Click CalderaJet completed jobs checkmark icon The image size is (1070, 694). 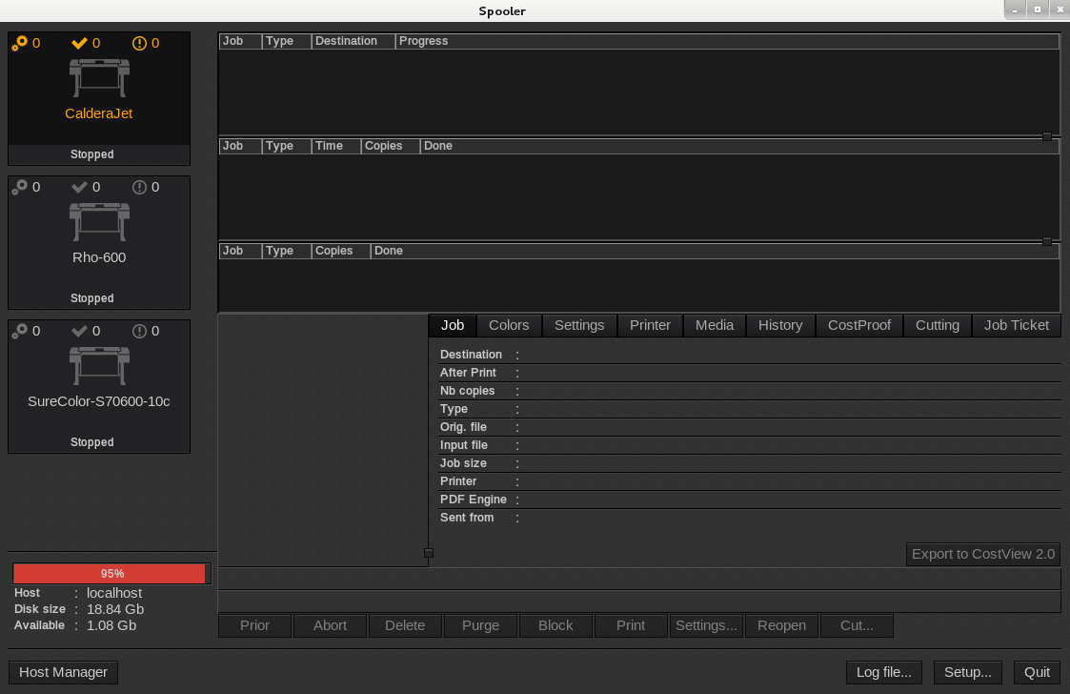80,43
